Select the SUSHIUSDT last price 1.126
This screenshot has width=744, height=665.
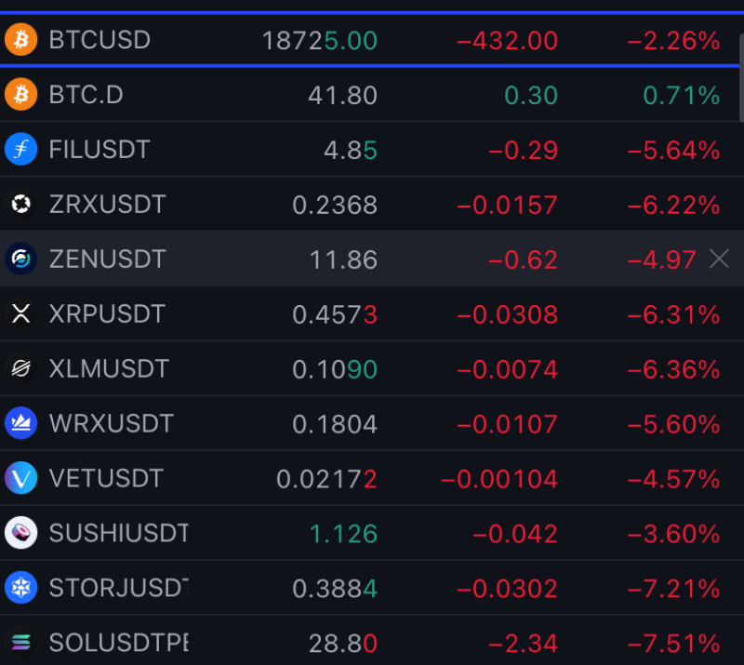click(x=343, y=534)
